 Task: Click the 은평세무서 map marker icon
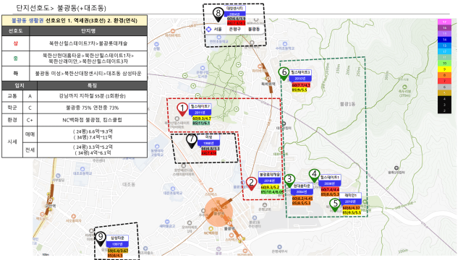[279, 247]
